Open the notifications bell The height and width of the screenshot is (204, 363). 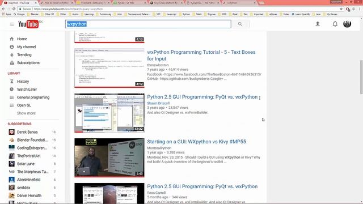click(x=335, y=24)
